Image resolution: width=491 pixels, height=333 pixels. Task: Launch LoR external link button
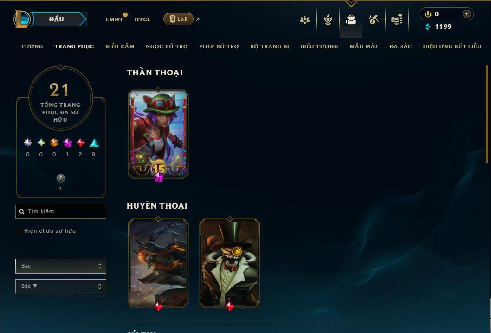[178, 19]
